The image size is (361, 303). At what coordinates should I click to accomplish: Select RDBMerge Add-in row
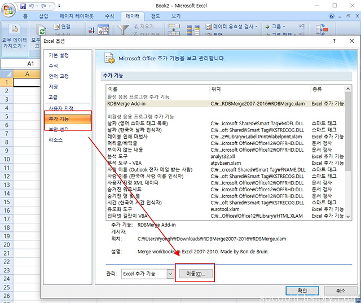[x=226, y=104]
